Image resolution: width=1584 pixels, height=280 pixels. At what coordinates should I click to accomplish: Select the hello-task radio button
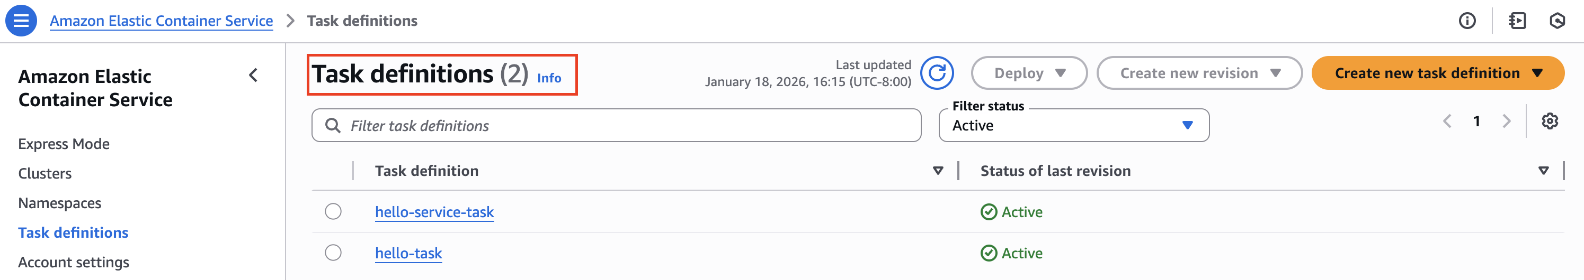click(333, 253)
